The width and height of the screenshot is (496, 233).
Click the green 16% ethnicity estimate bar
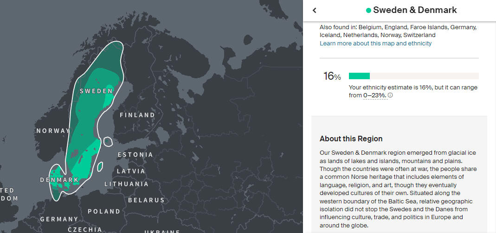359,76
